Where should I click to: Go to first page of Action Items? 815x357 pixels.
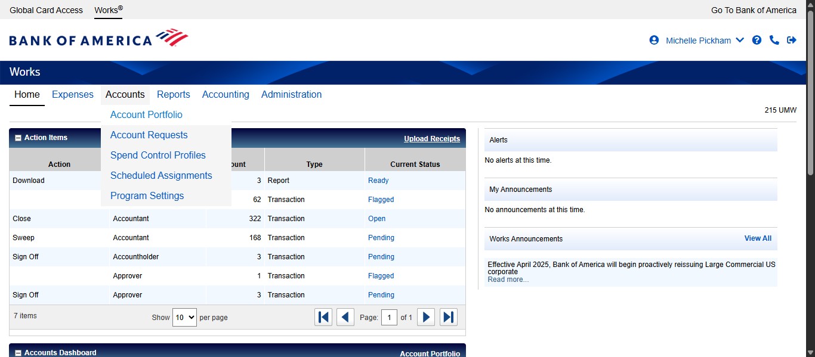pyautogui.click(x=323, y=317)
